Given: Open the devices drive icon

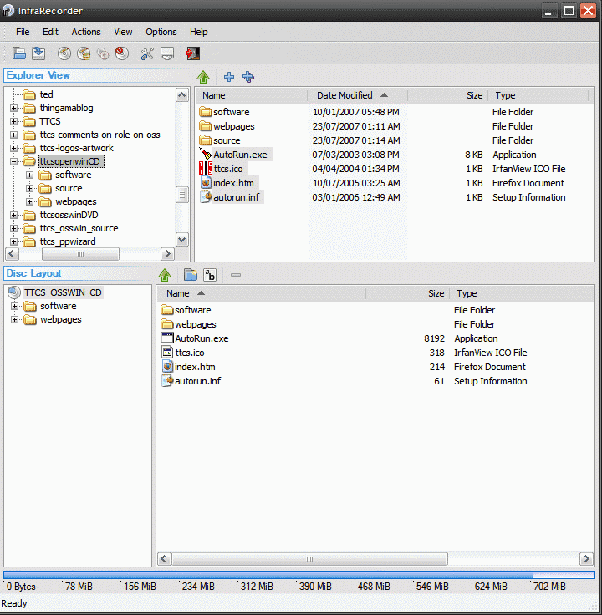Looking at the screenshot, I should (167, 53).
